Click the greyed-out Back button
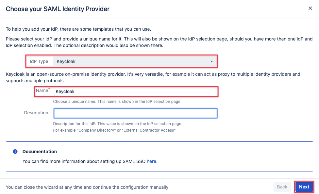 tap(282, 187)
